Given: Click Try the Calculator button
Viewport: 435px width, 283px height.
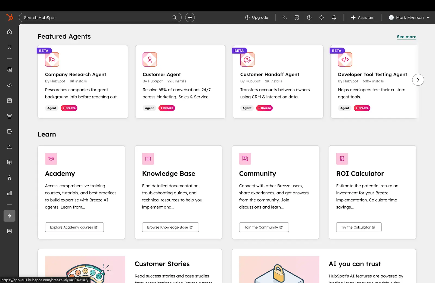Looking at the screenshot, I should pos(359,227).
